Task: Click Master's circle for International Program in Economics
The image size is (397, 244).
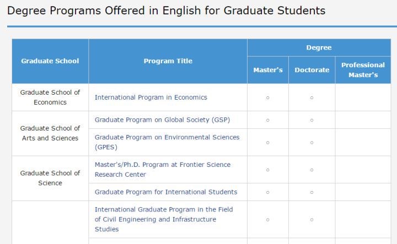Action: [267, 97]
